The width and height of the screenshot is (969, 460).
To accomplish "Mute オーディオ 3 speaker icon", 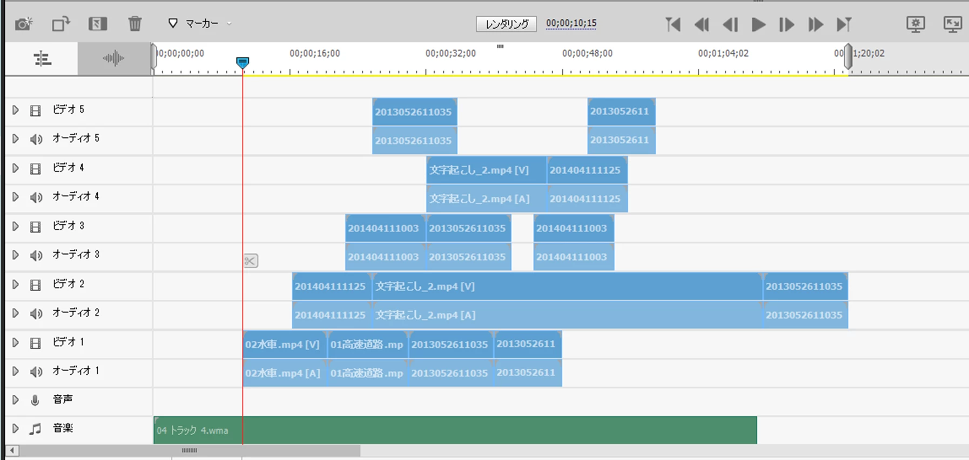I will (36, 256).
